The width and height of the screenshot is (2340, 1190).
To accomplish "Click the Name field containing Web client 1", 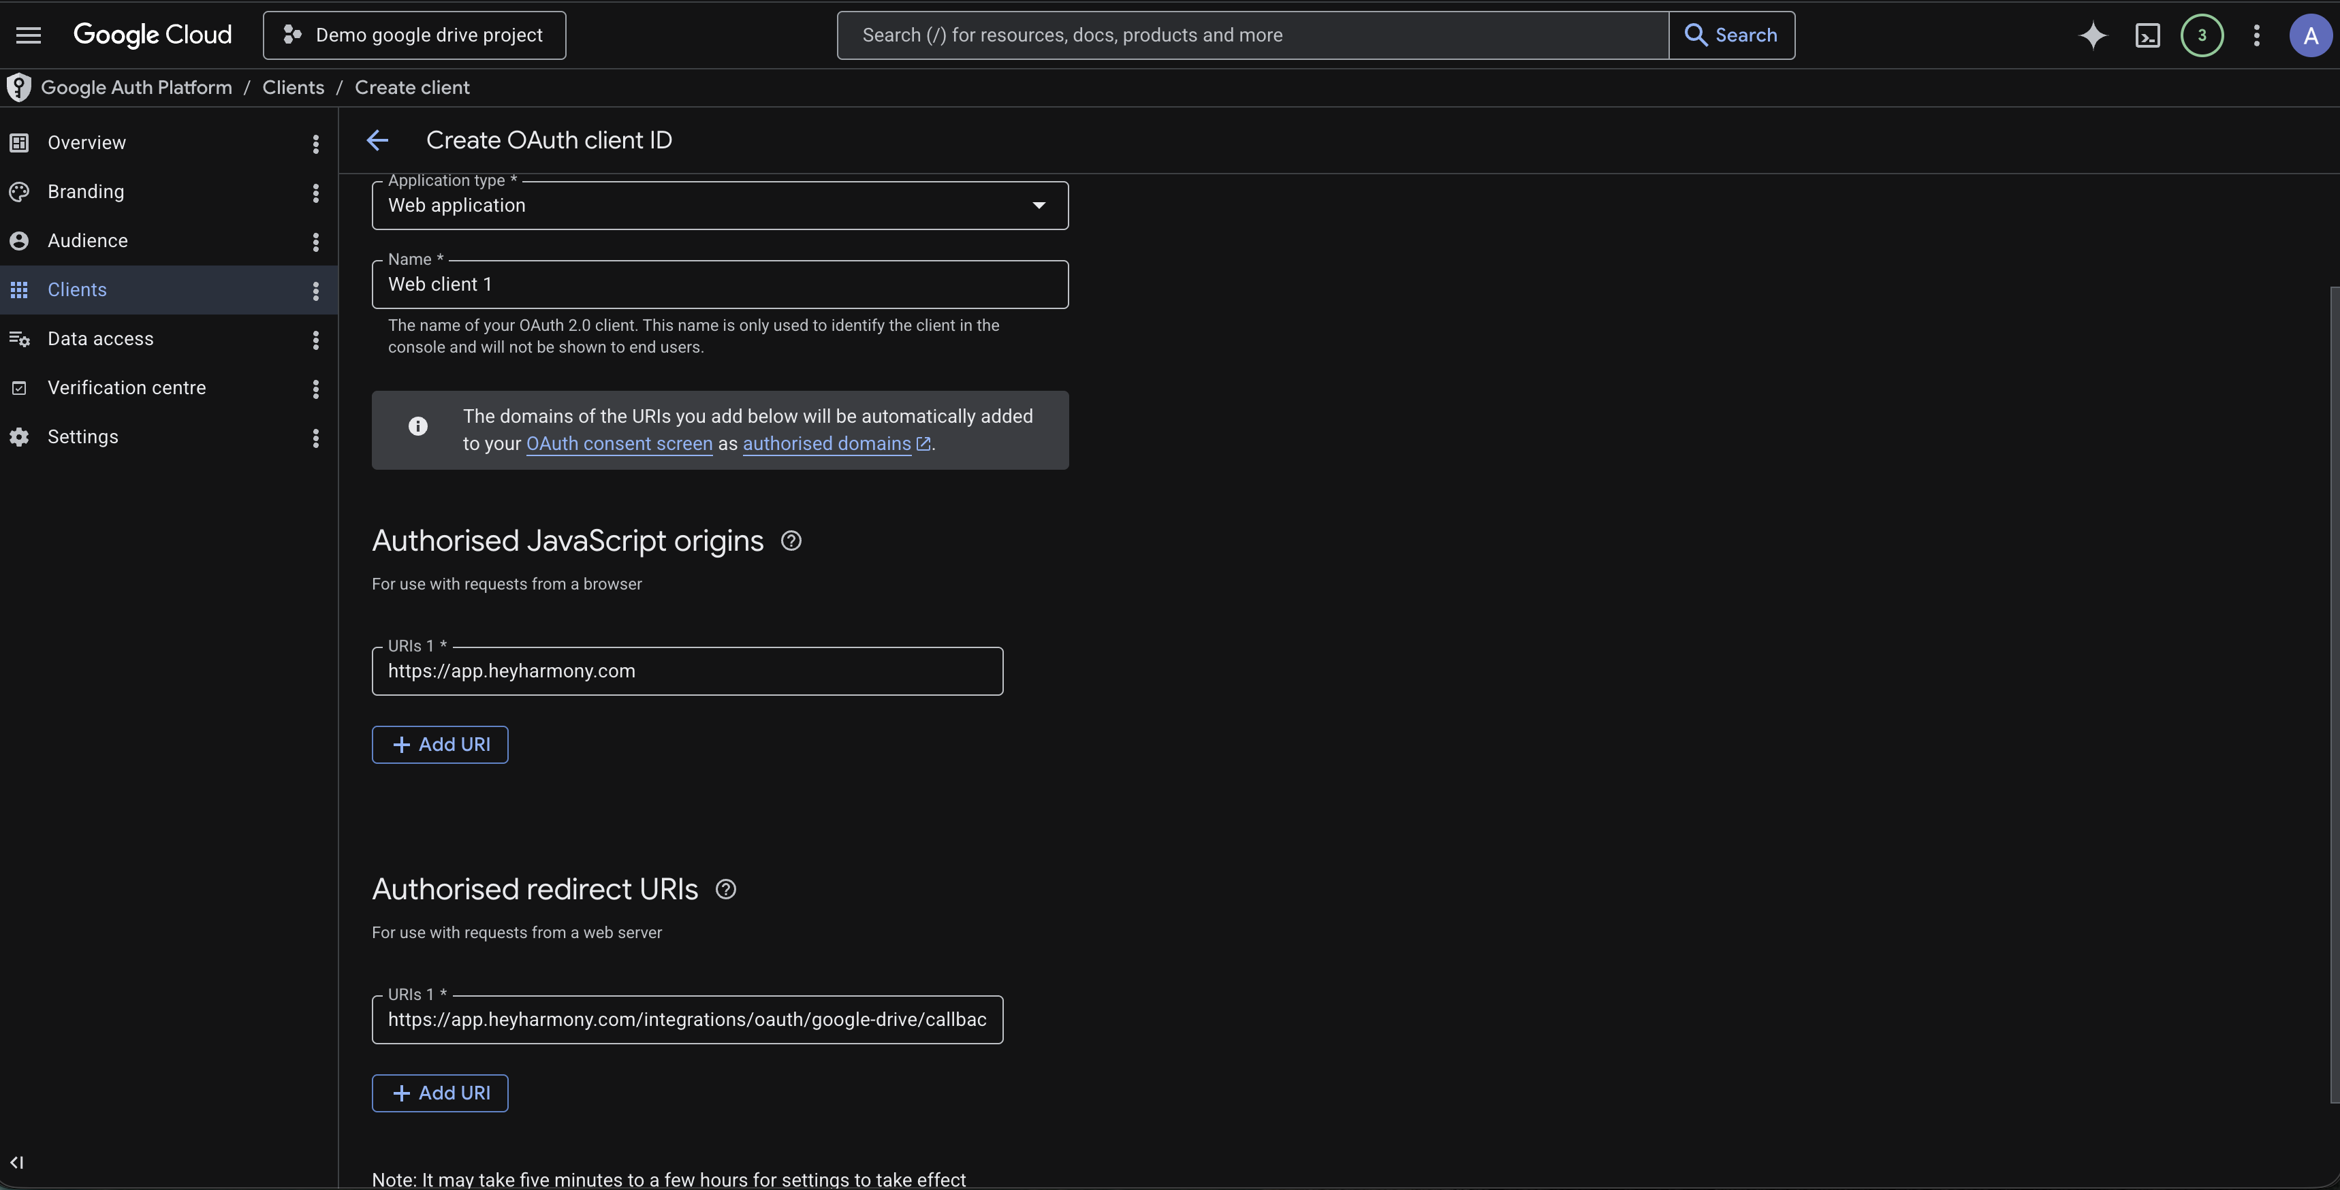I will click(719, 285).
